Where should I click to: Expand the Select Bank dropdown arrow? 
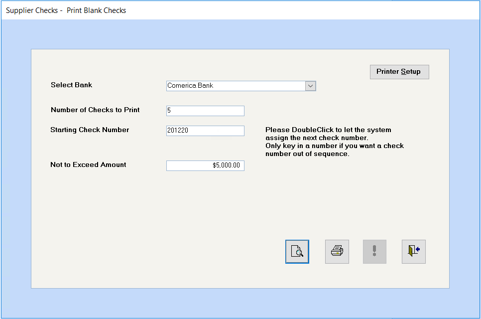(310, 86)
